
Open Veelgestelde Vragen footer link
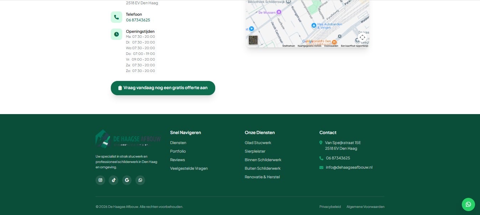tap(189, 168)
